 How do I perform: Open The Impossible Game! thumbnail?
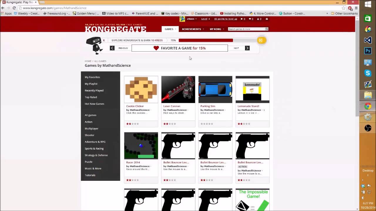(x=252, y=200)
